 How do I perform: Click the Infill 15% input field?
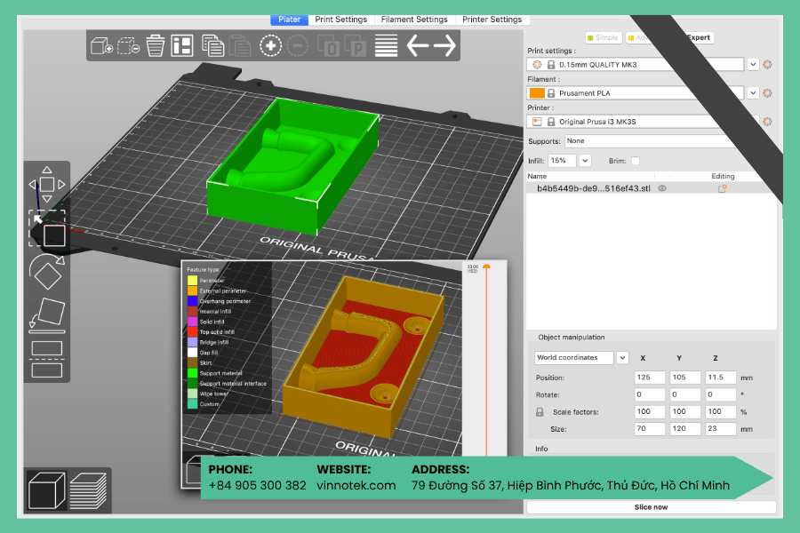tap(563, 161)
